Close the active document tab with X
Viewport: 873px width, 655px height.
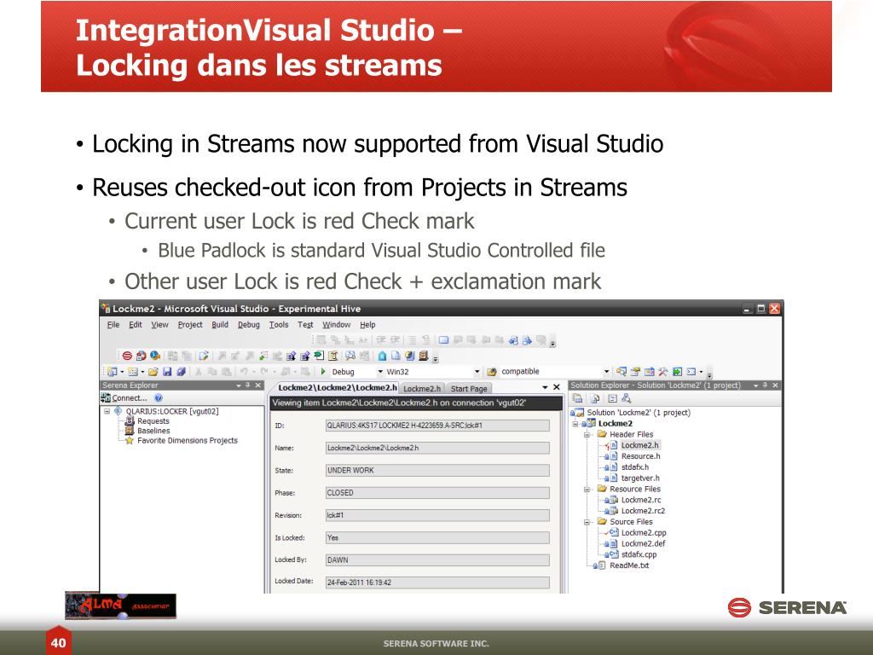click(556, 387)
